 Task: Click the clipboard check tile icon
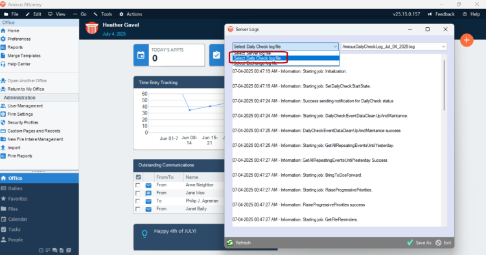tap(216, 55)
